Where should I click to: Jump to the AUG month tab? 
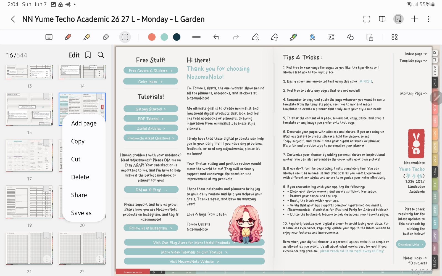tap(435, 108)
